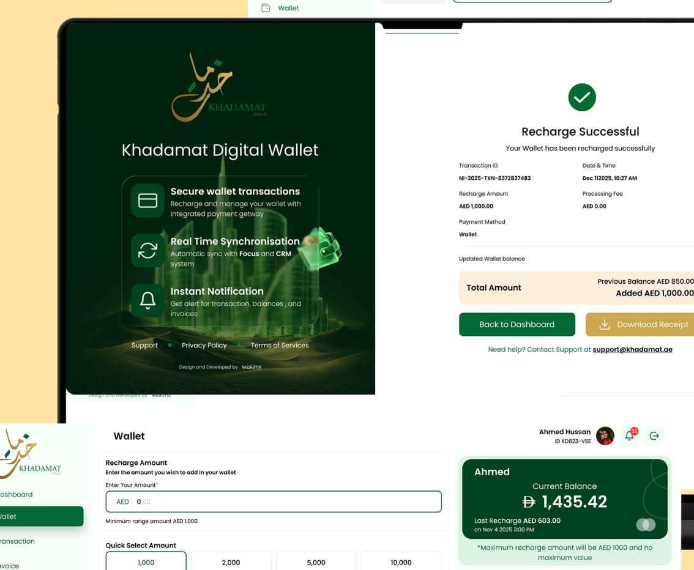Click the Real Time Synchronisation sync icon
Image resolution: width=694 pixels, height=570 pixels.
[x=147, y=250]
